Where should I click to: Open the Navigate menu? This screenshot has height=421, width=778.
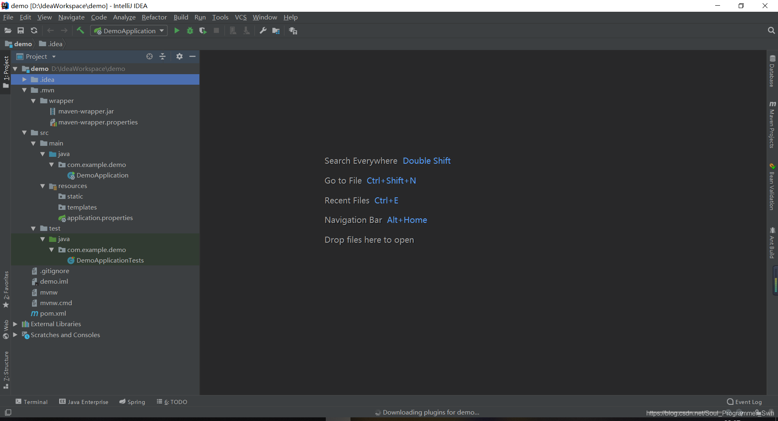[x=71, y=17]
